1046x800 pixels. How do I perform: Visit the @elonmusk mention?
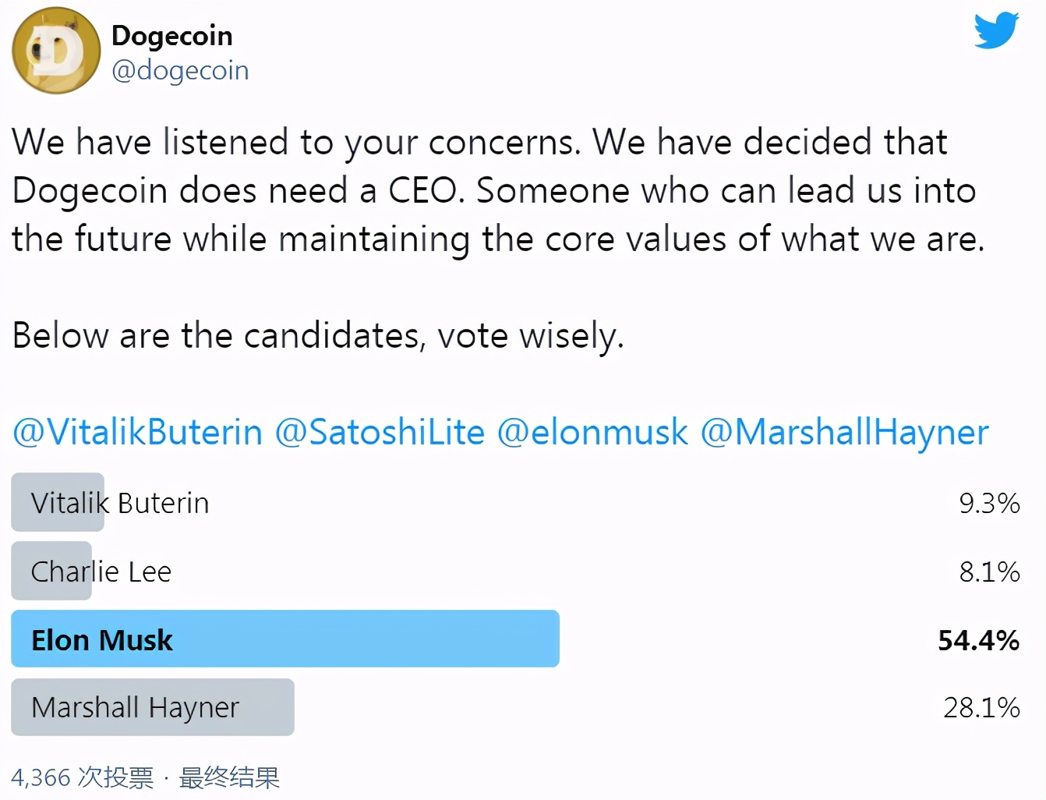click(x=592, y=432)
